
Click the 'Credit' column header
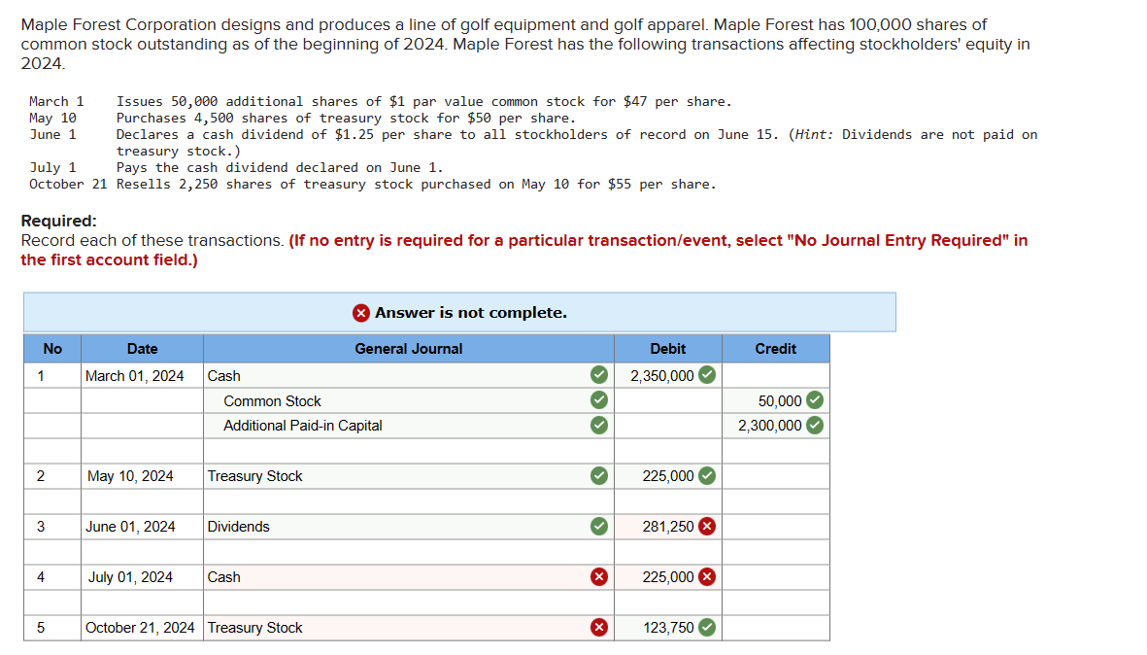[775, 348]
